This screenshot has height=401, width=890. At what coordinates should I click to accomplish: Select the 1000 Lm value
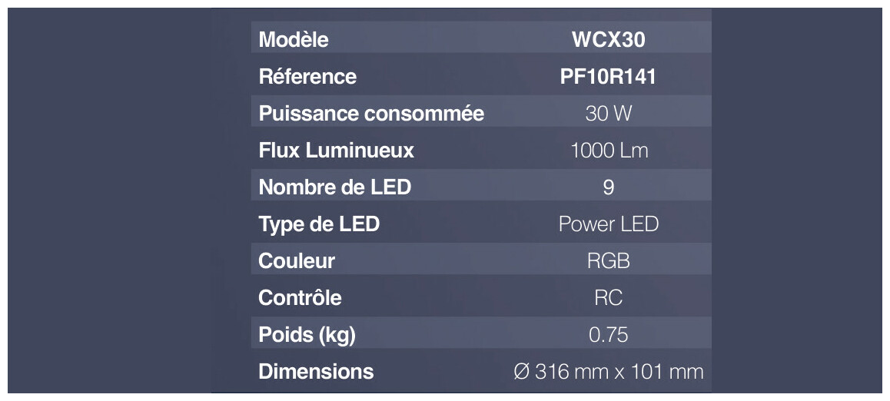(x=609, y=150)
